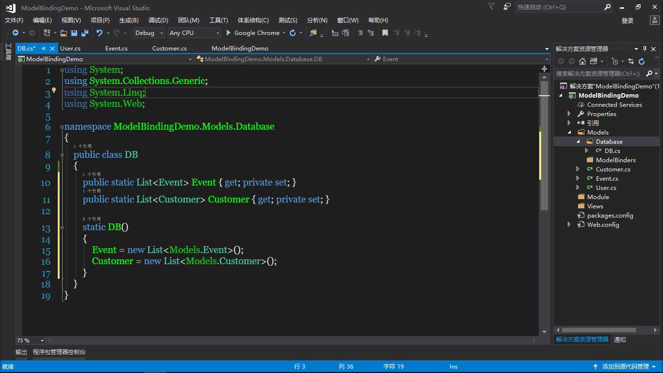
Task: Click the account avatar icon near 登录
Action: pos(654,20)
